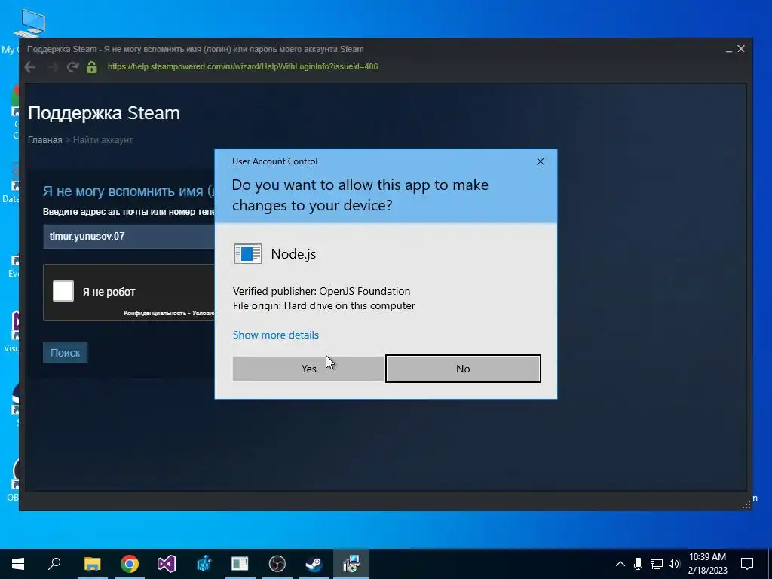Viewport: 772px width, 579px height.
Task: Check the Я не робот captcha box
Action: click(63, 291)
